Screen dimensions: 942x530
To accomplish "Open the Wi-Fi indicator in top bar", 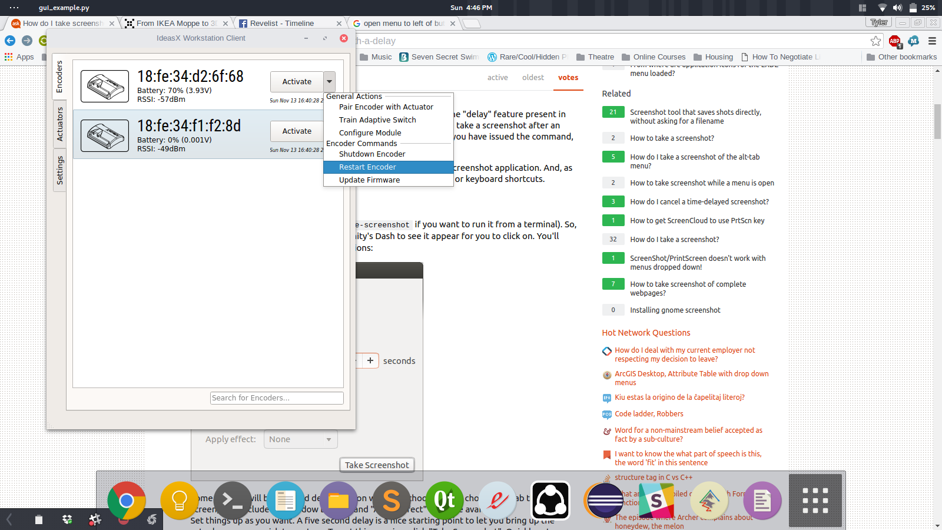I will click(882, 8).
